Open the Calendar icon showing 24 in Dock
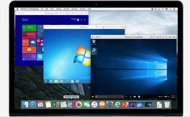The width and height of the screenshot is (190, 117). tap(40, 105)
